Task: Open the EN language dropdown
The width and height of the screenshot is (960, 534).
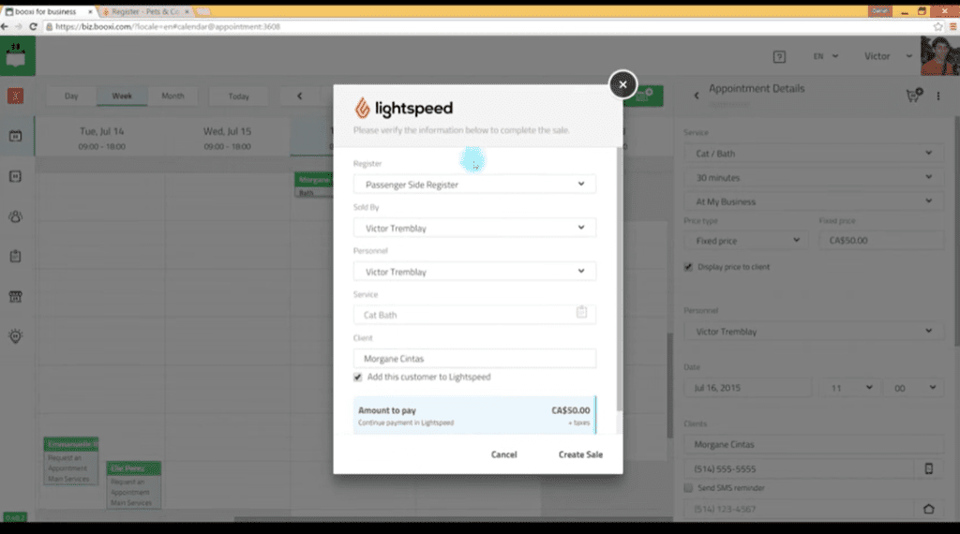Action: (825, 56)
